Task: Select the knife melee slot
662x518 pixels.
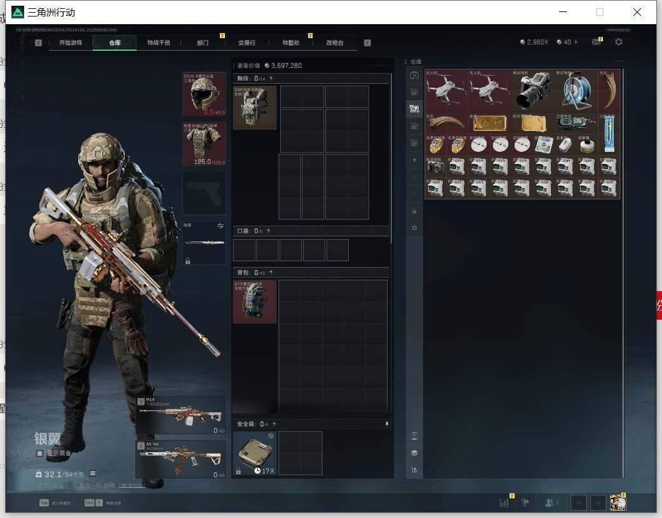Action: coord(204,243)
